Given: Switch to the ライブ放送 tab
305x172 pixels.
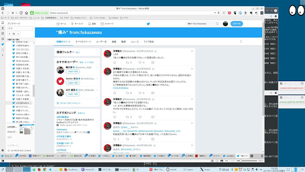Looking at the screenshot, I should [149, 42].
